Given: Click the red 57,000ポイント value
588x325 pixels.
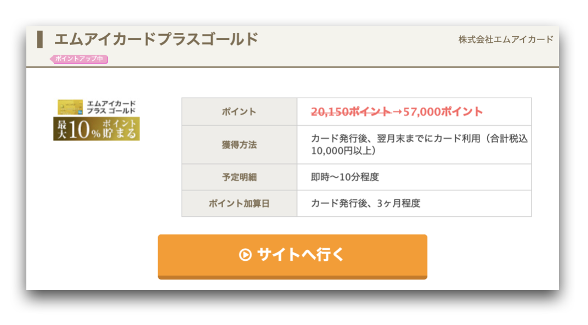Looking at the screenshot, I should pos(443,111).
